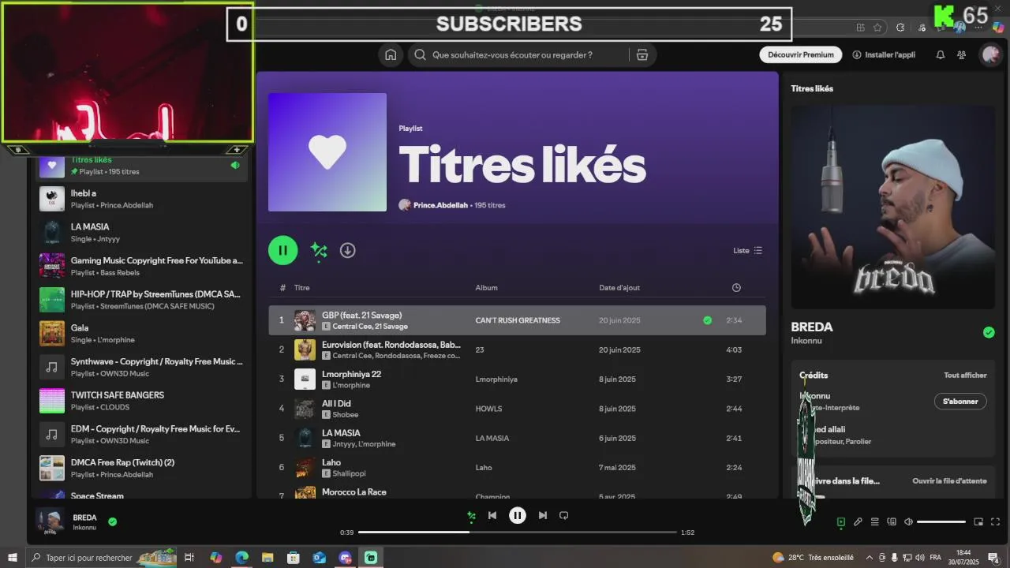The image size is (1010, 568).
Task: Seek in the song progress bar
Action: click(518, 532)
